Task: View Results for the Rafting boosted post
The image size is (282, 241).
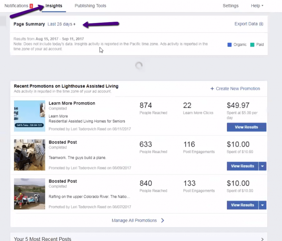Action: coord(242,205)
